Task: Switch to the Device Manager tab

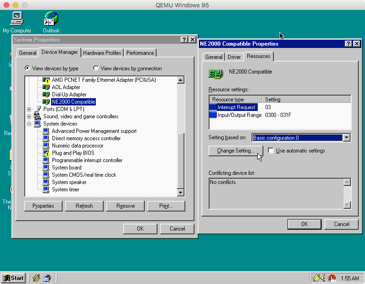Action: (x=60, y=52)
